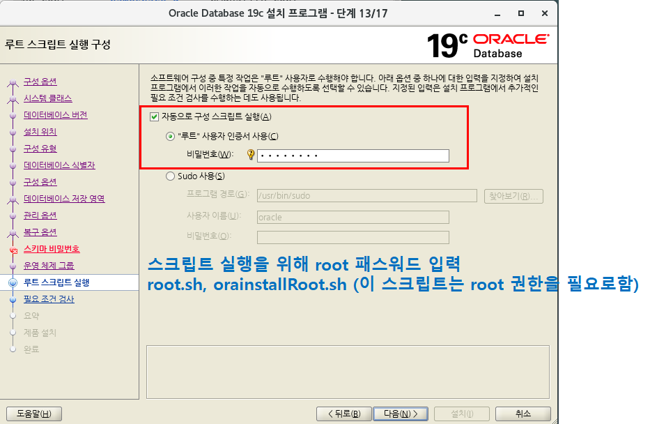Open 필요 조건 검사 step link
This screenshot has height=424, width=650.
point(49,299)
